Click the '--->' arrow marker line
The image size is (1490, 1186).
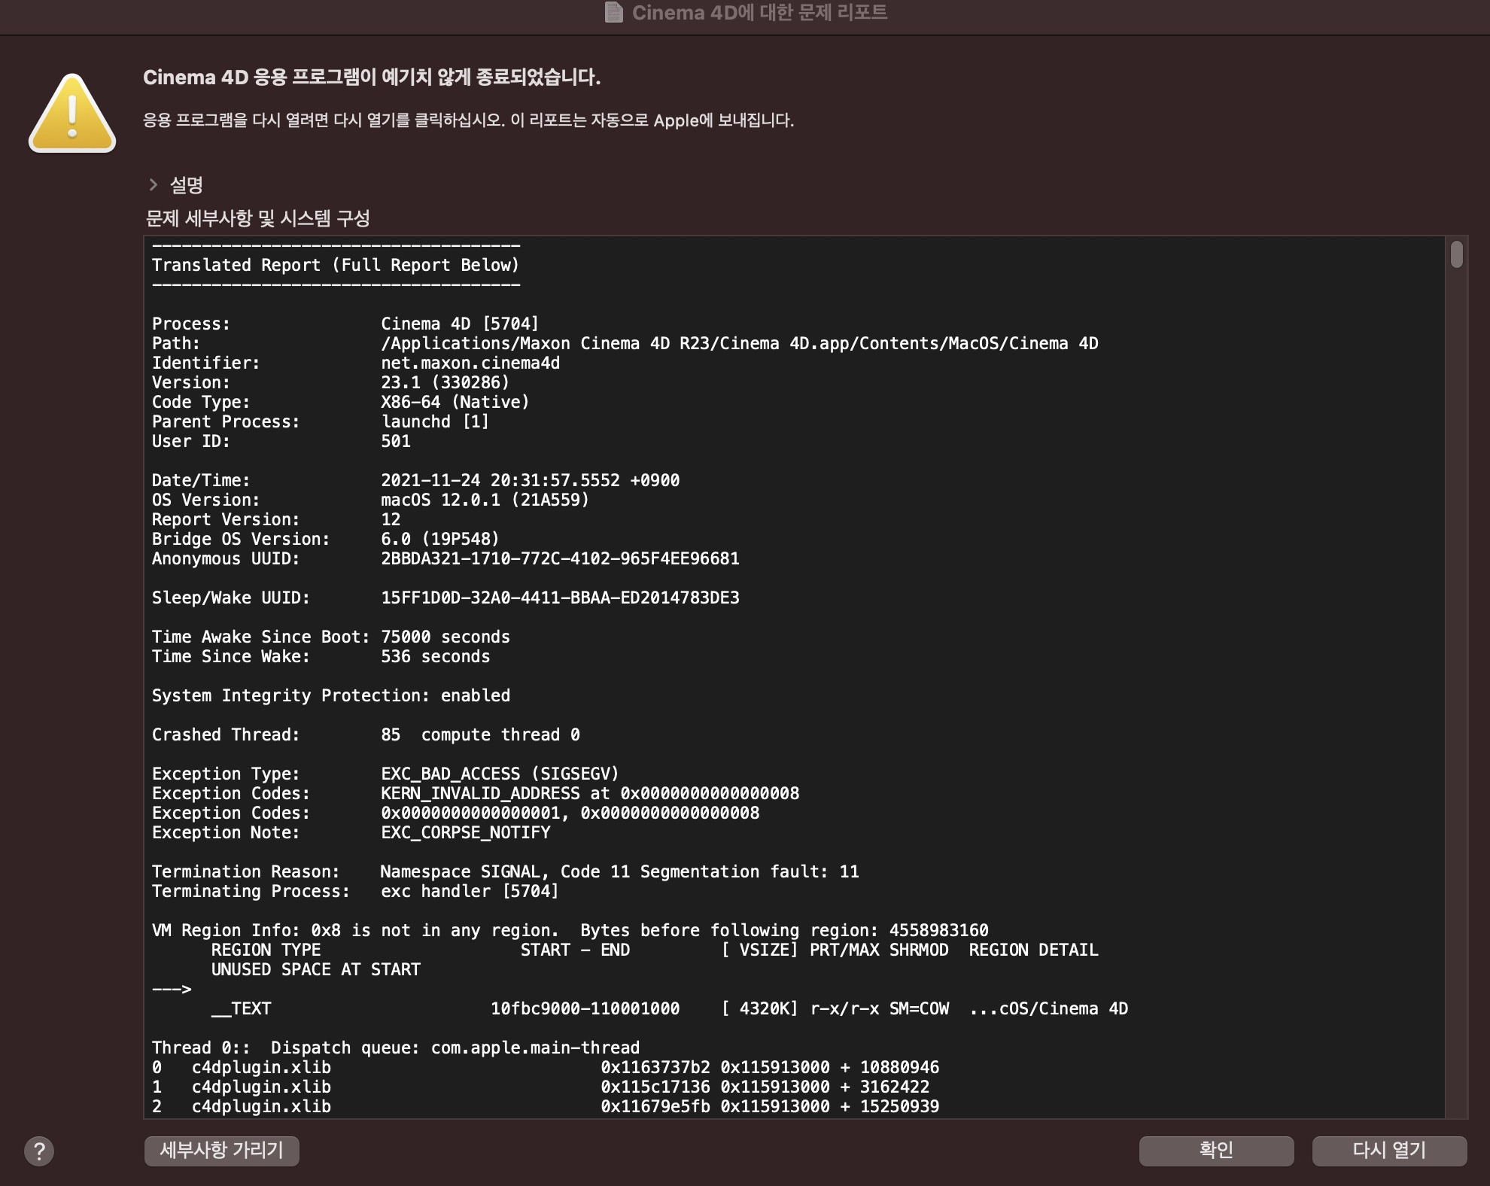pyautogui.click(x=172, y=989)
